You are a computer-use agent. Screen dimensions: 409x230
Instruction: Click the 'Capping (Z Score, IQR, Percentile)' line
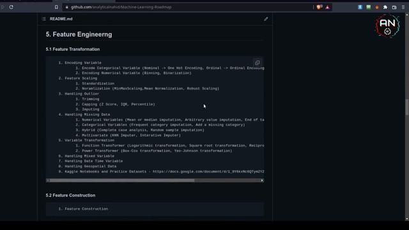[x=115, y=104]
